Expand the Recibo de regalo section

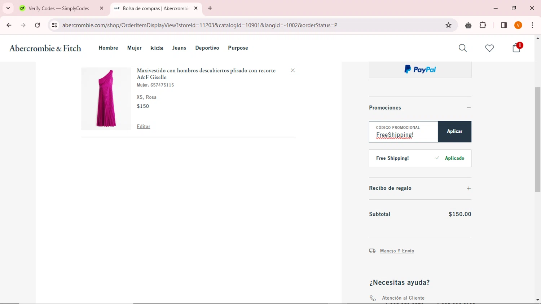point(469,188)
